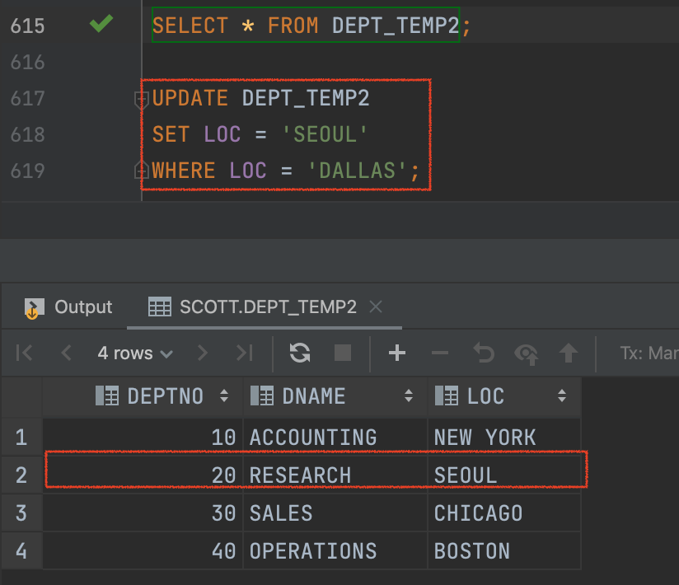Viewport: 679px width, 585px height.
Task: Go to next page of results
Action: [202, 353]
